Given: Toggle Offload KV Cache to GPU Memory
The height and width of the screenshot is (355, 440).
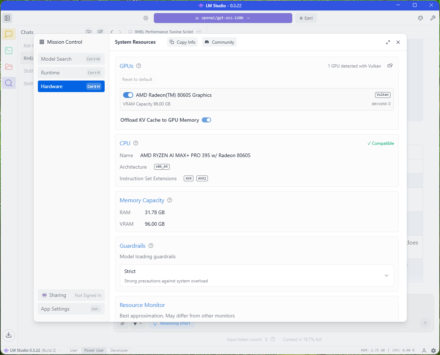Looking at the screenshot, I should tap(206, 120).
